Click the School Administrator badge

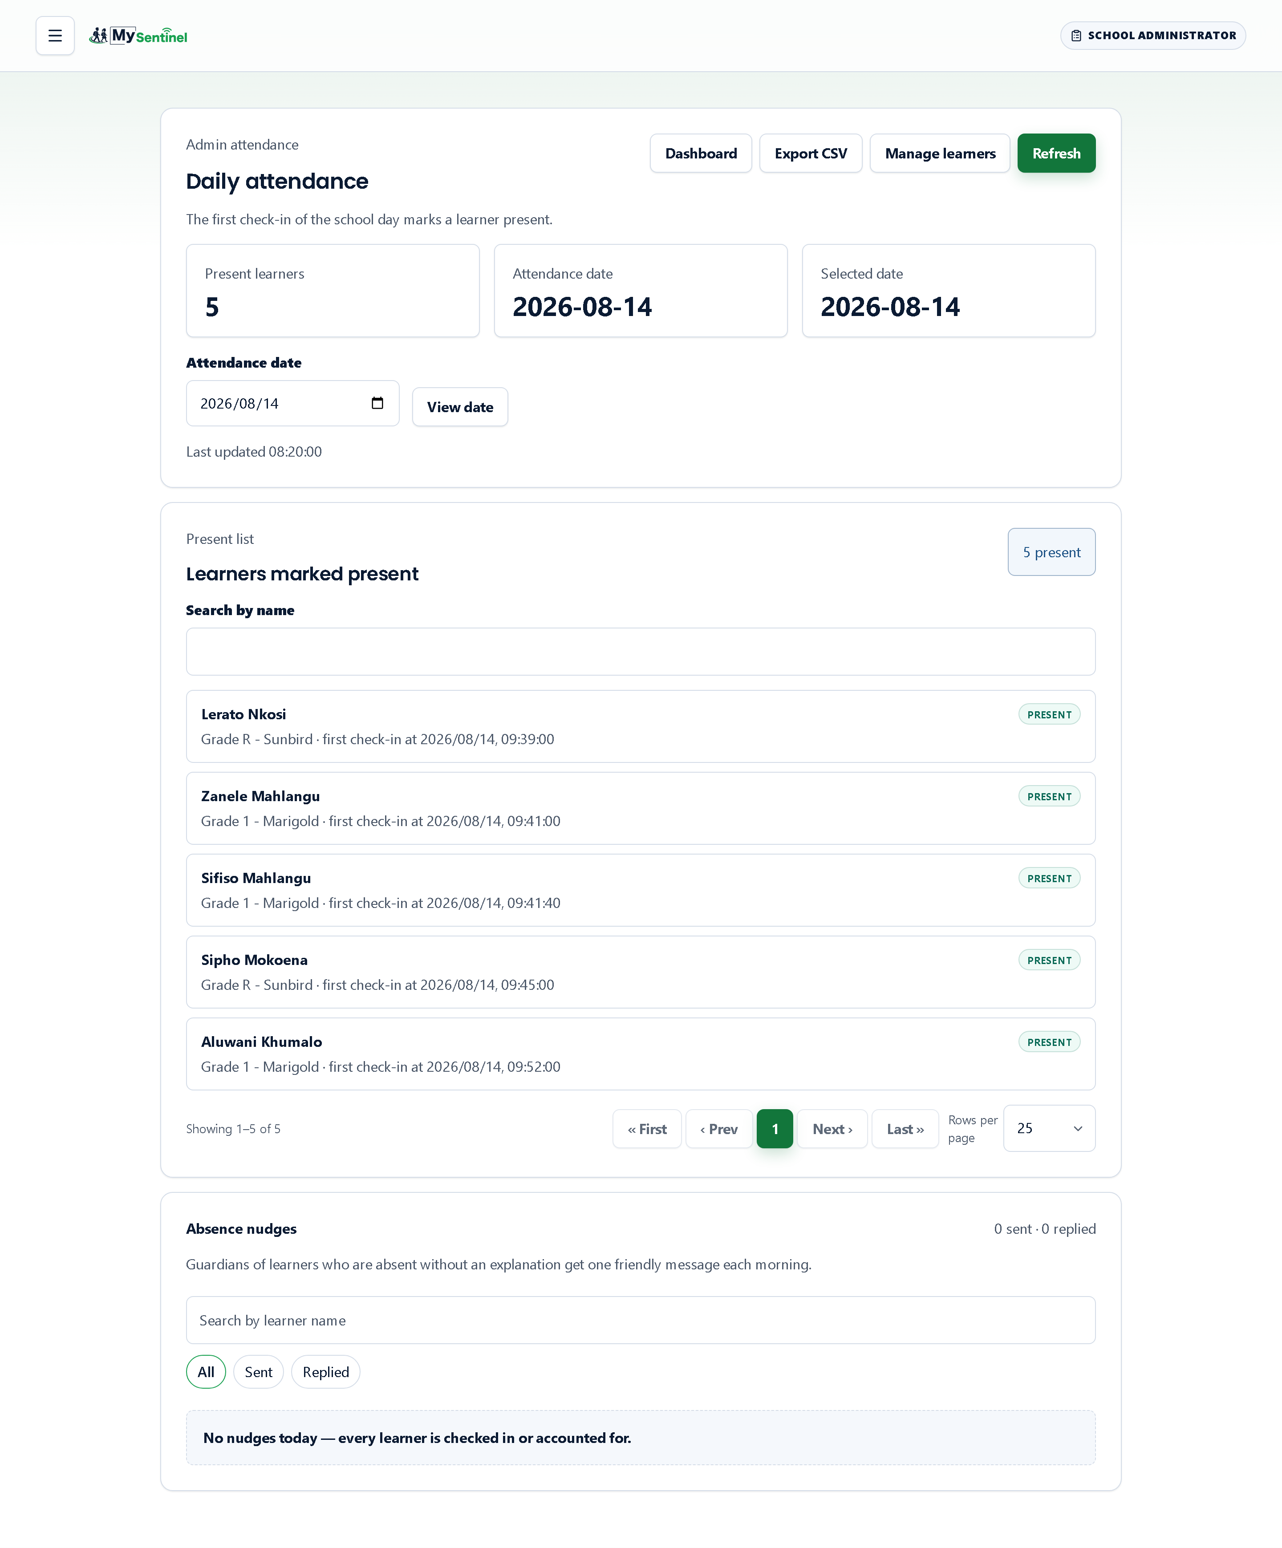click(x=1152, y=35)
